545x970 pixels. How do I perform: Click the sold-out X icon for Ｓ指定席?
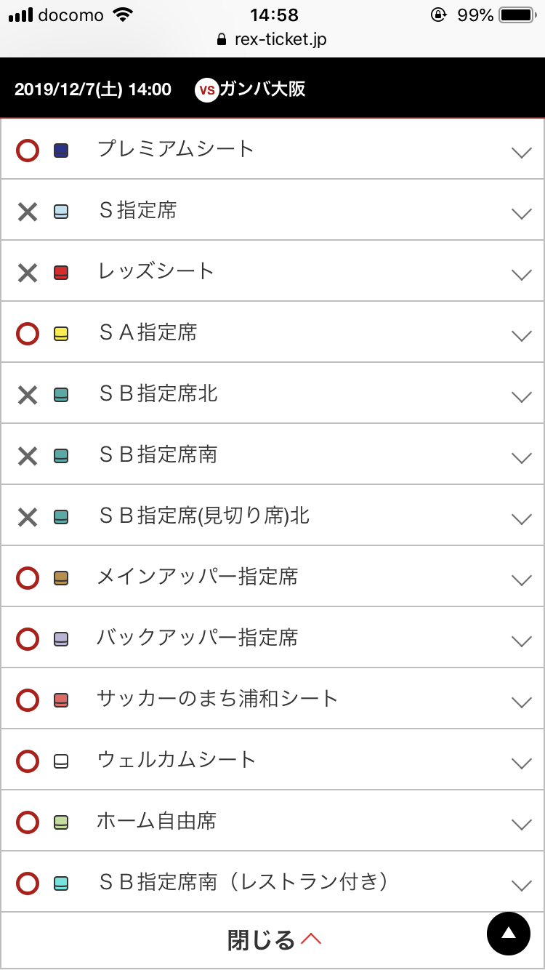28,212
